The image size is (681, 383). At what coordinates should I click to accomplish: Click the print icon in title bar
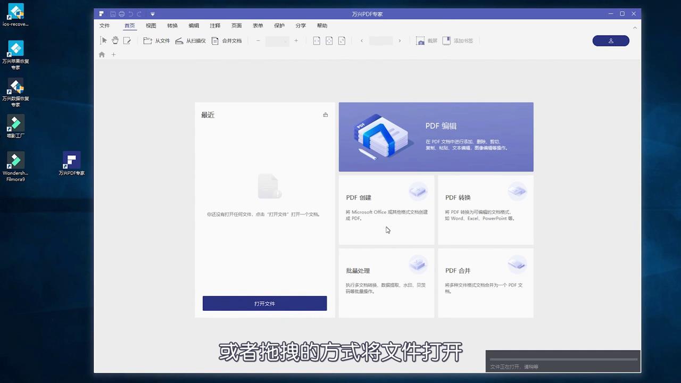[x=122, y=14]
